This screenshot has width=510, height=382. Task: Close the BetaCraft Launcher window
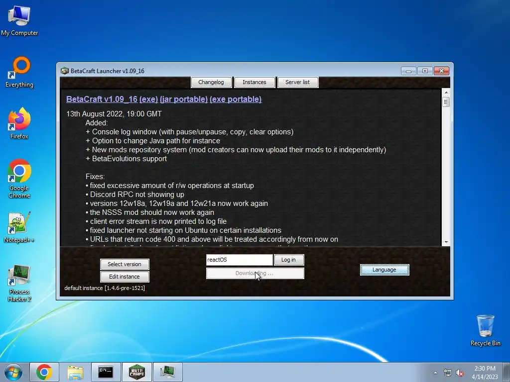(441, 71)
